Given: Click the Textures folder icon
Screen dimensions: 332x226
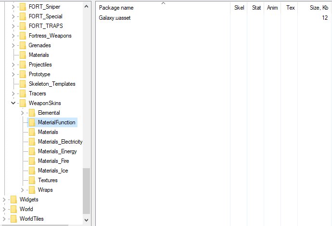Looking at the screenshot, I should point(32,180).
